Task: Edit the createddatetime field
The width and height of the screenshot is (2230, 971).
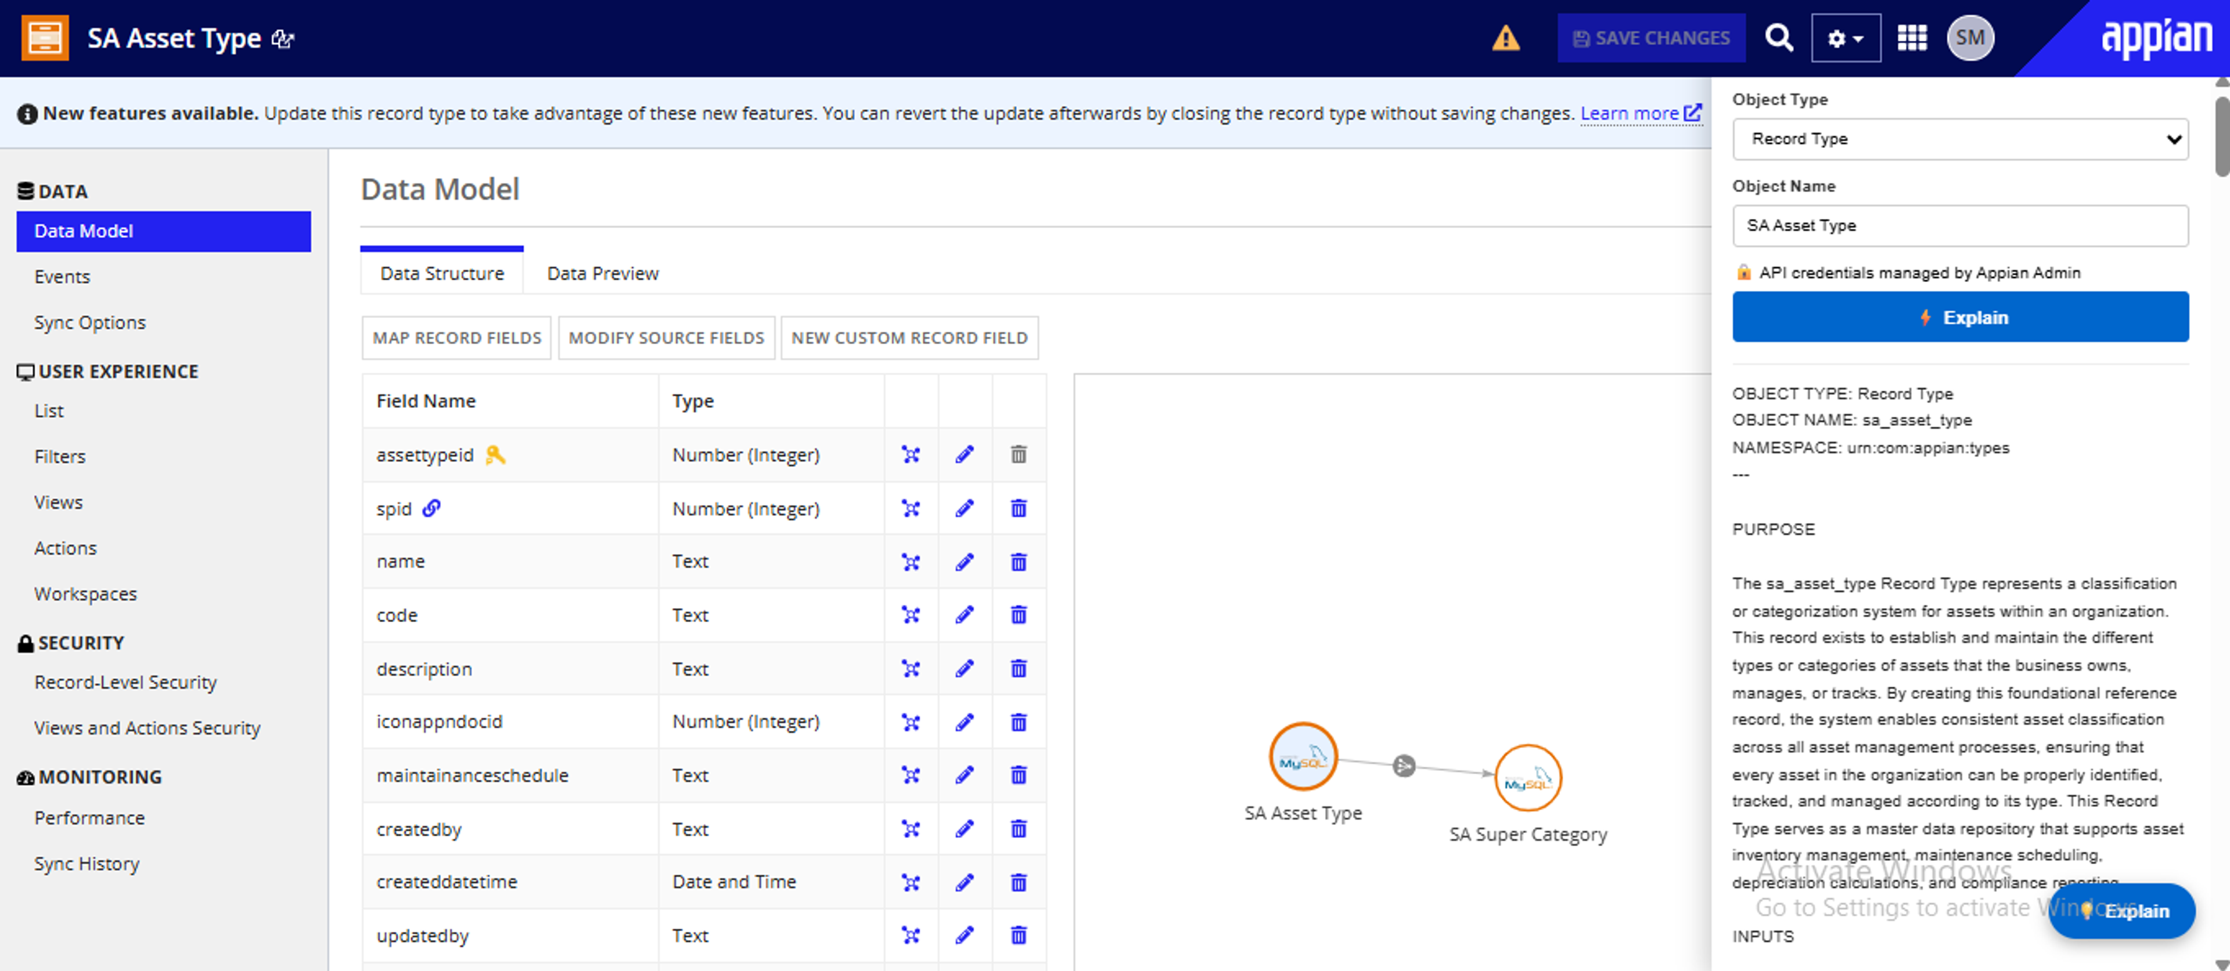Action: tap(965, 882)
